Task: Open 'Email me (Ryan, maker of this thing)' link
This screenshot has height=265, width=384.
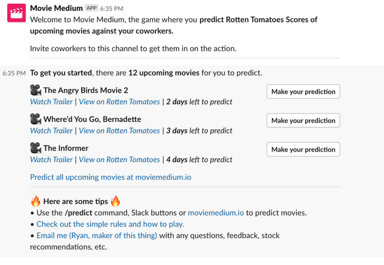Action: tap(97, 235)
